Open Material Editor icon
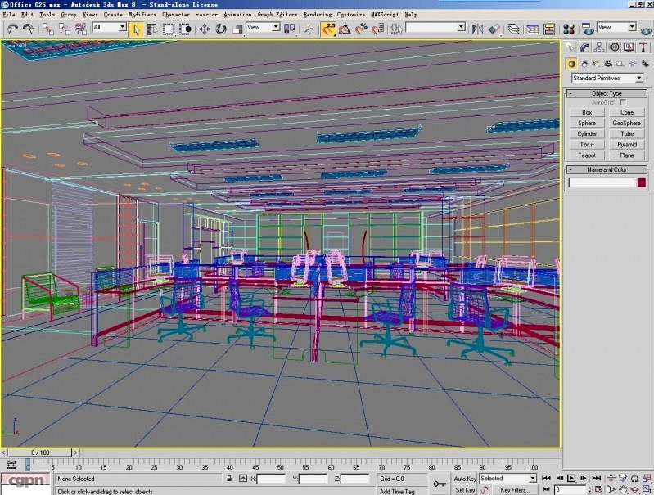Image resolution: width=654 pixels, height=495 pixels. coord(569,29)
